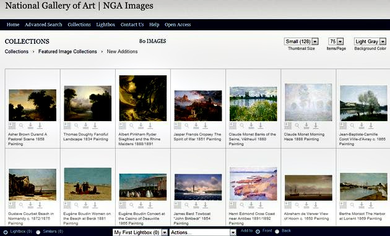Click Featured Image Collections breadcrumb

[x=67, y=51]
